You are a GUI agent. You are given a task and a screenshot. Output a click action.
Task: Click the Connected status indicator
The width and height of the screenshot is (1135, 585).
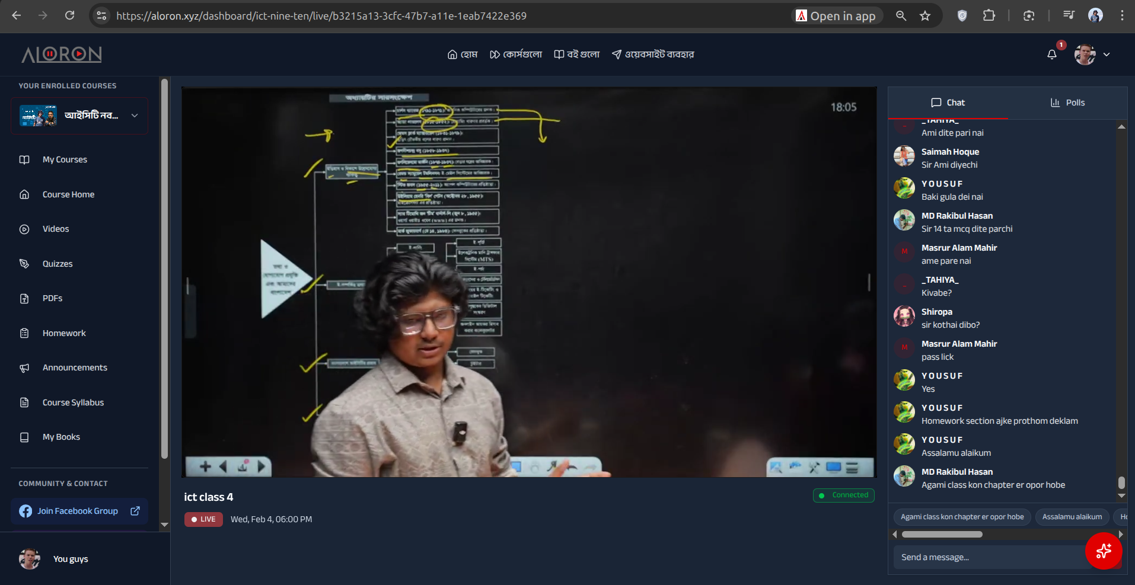844,495
